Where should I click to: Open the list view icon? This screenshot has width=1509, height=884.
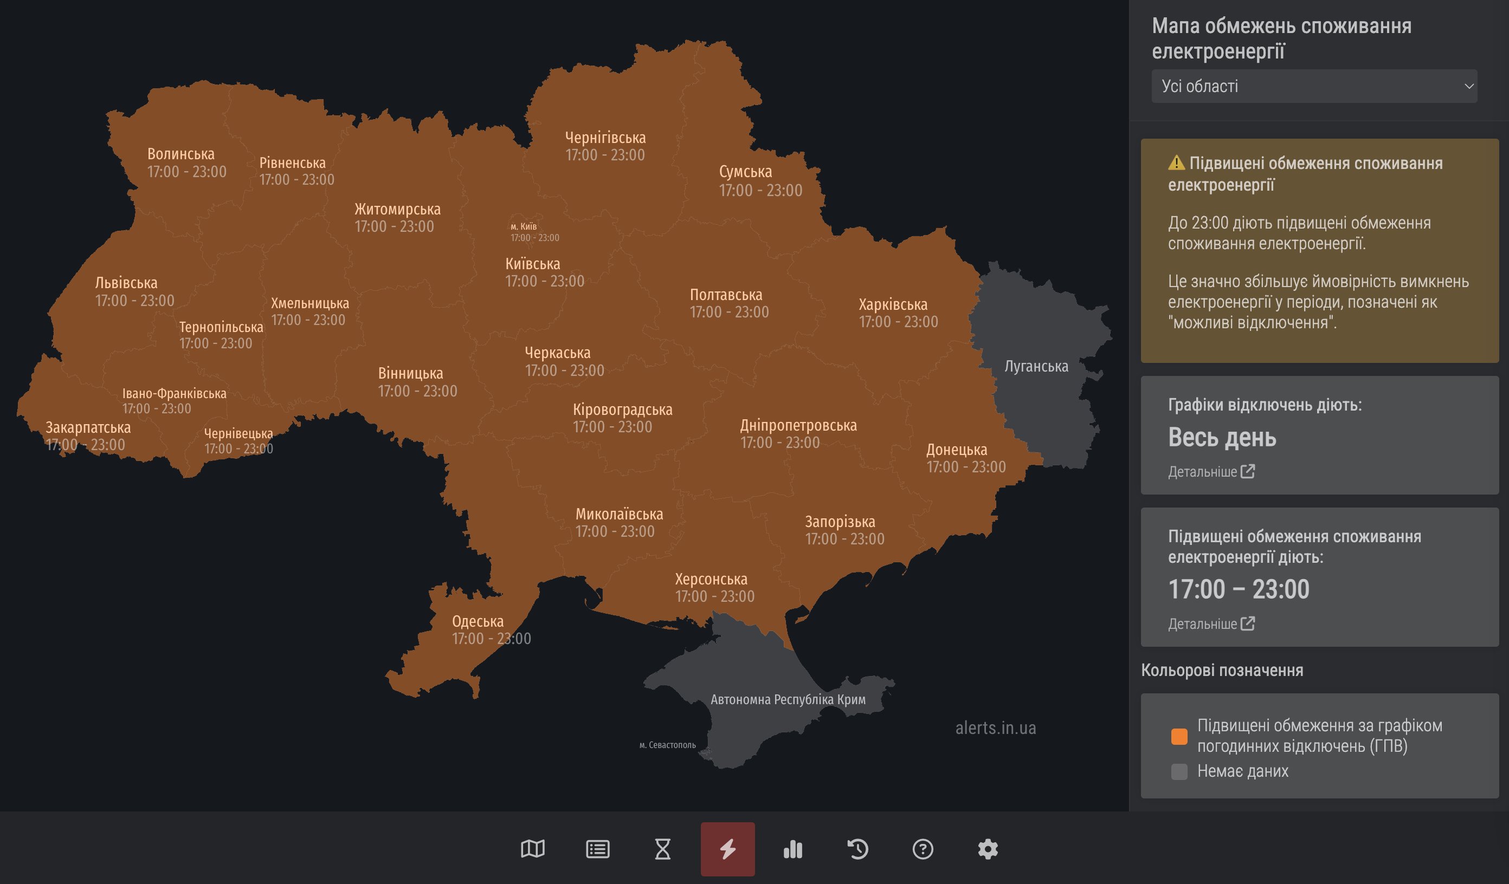(x=598, y=849)
